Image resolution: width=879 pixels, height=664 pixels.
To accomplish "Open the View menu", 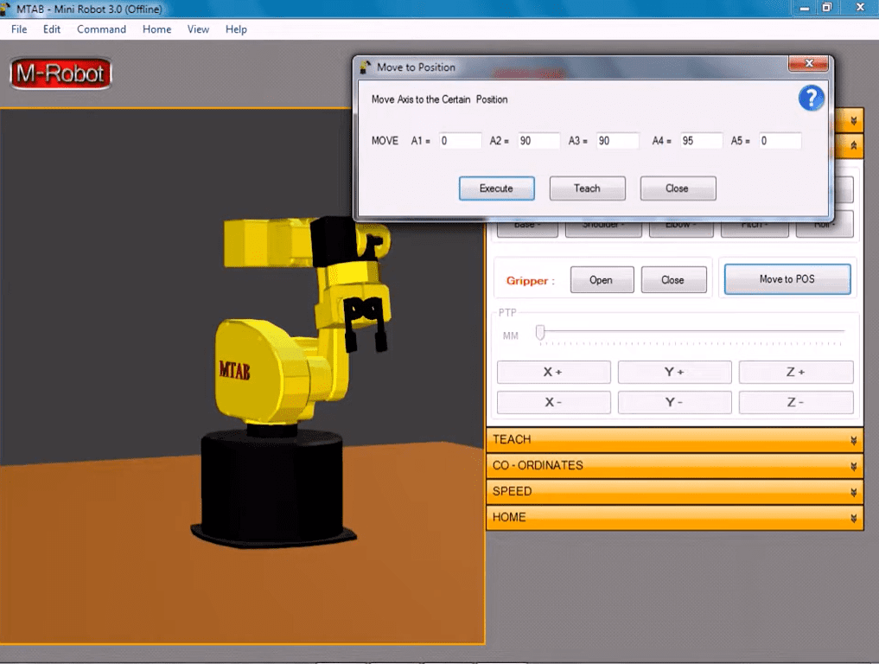I will [198, 29].
